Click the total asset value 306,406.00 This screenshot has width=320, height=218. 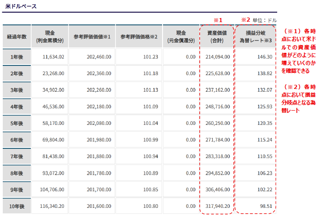tap(218, 189)
